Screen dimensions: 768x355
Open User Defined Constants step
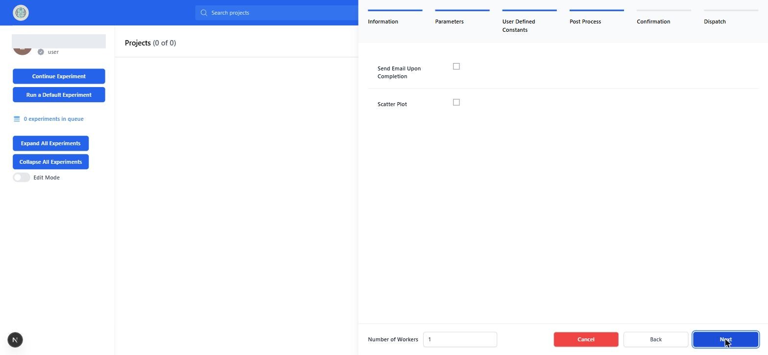tap(529, 22)
